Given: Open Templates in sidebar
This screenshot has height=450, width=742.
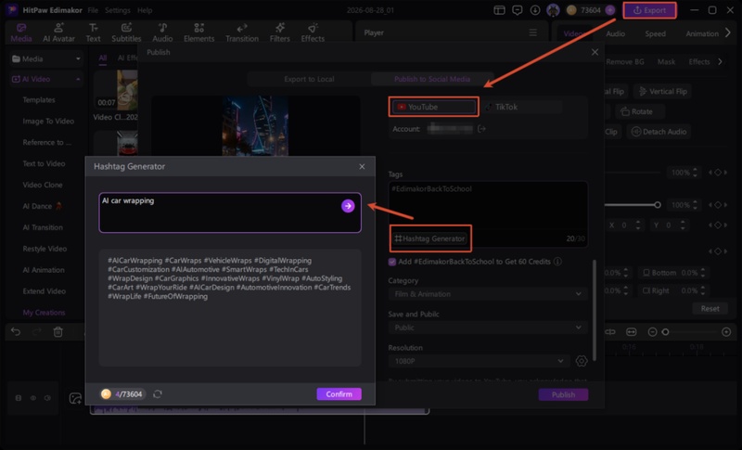Looking at the screenshot, I should [39, 100].
